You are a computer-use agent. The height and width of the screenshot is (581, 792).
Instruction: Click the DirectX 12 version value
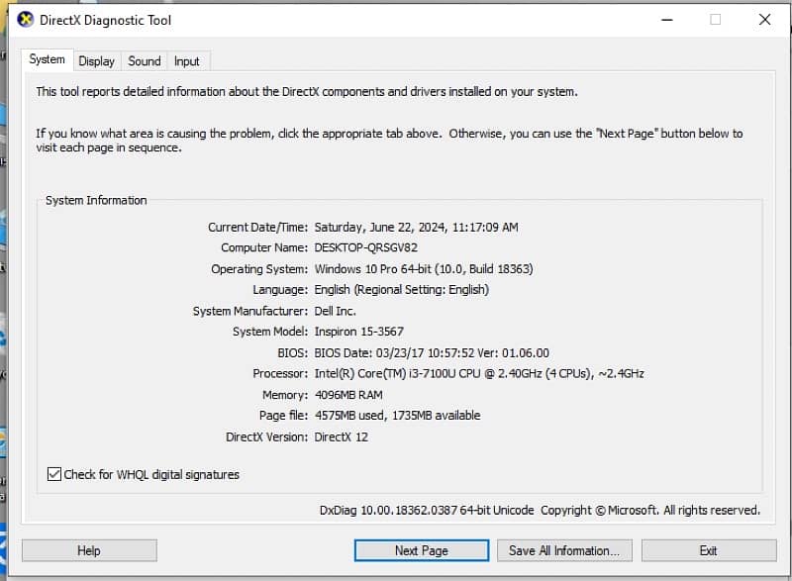tap(341, 436)
